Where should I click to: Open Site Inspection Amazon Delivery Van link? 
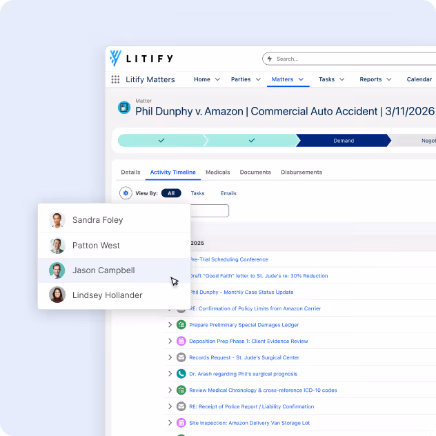coord(250,423)
